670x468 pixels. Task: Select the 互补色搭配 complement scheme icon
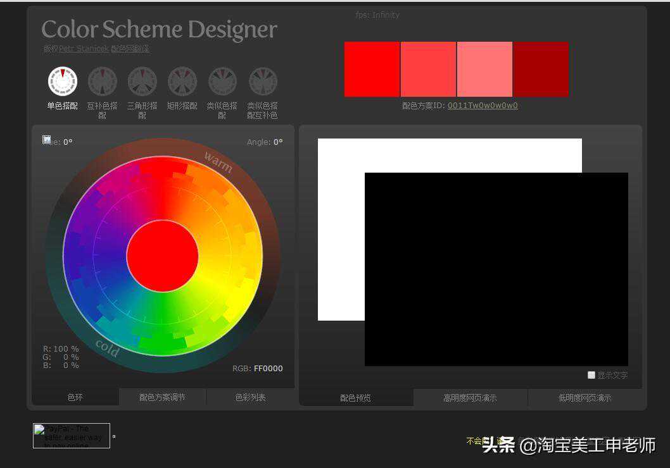(x=103, y=82)
